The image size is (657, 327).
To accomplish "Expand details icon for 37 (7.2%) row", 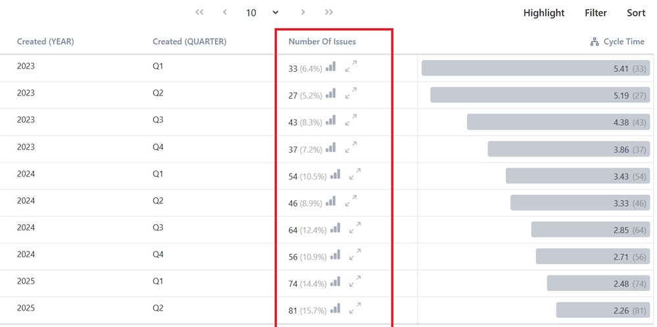I will point(351,147).
